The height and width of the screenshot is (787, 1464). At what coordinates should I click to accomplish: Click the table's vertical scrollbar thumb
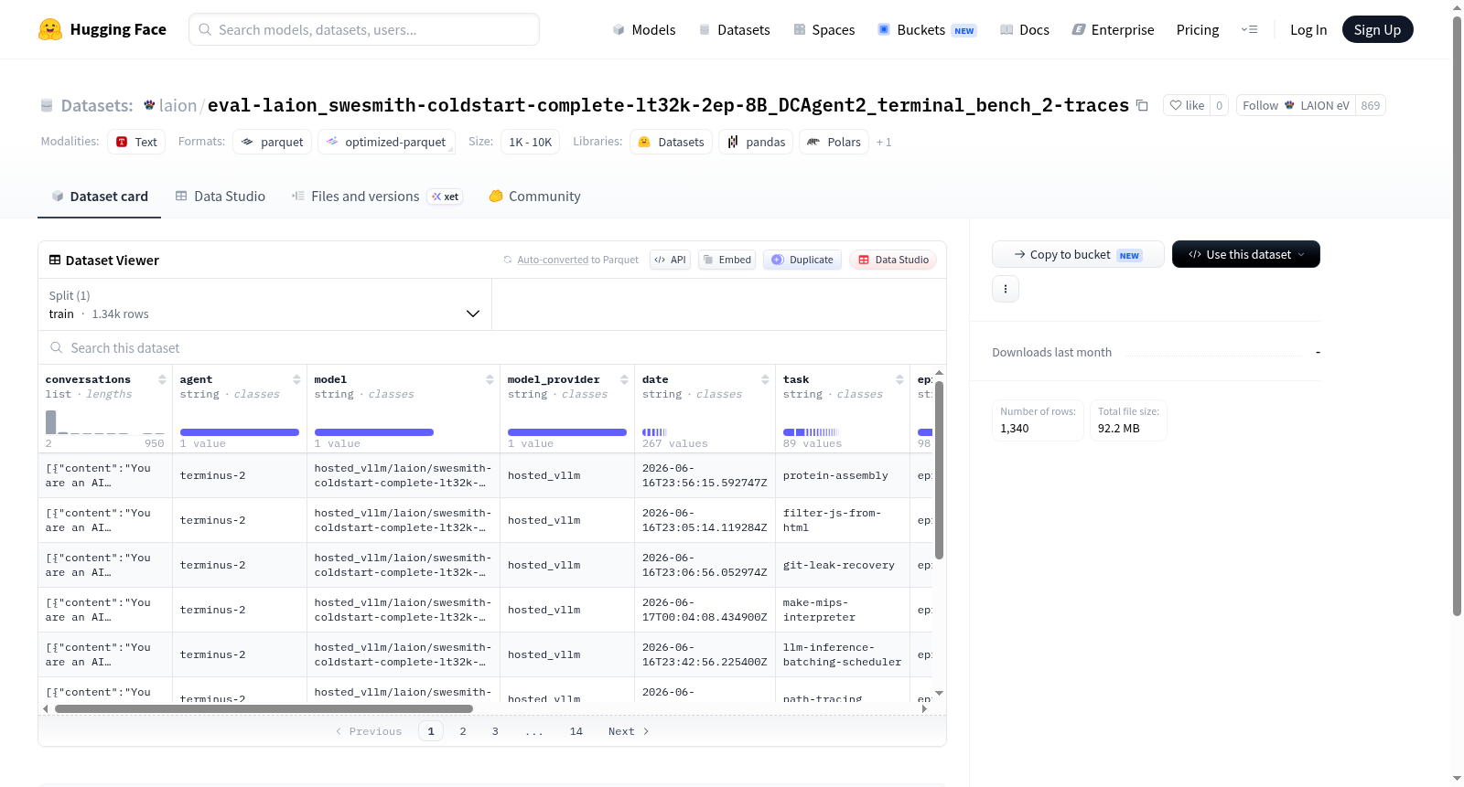tap(939, 469)
